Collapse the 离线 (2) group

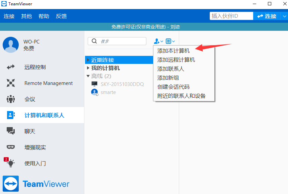(x=88, y=76)
